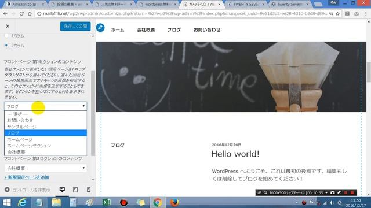Close the customizer with the X icon
This screenshot has height=208, width=371.
[8, 26]
